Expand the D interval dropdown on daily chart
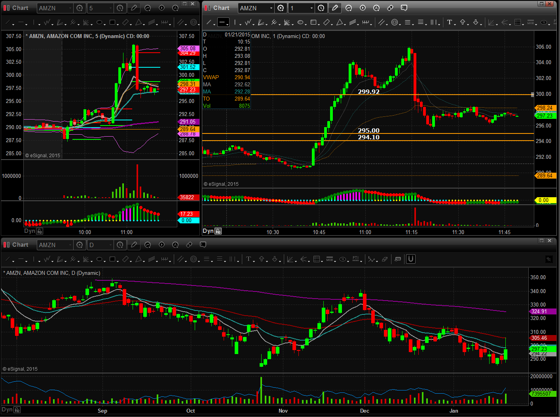The image size is (560, 417). (x=110, y=245)
